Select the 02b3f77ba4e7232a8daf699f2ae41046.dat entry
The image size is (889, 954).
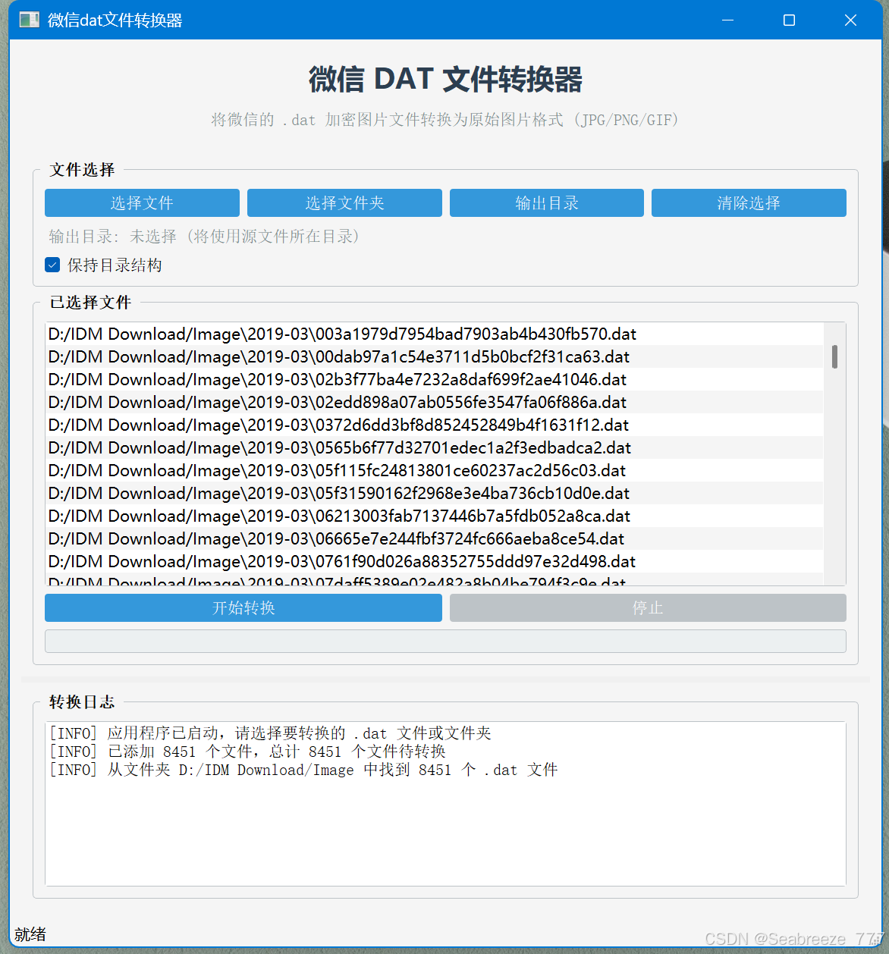tap(338, 379)
